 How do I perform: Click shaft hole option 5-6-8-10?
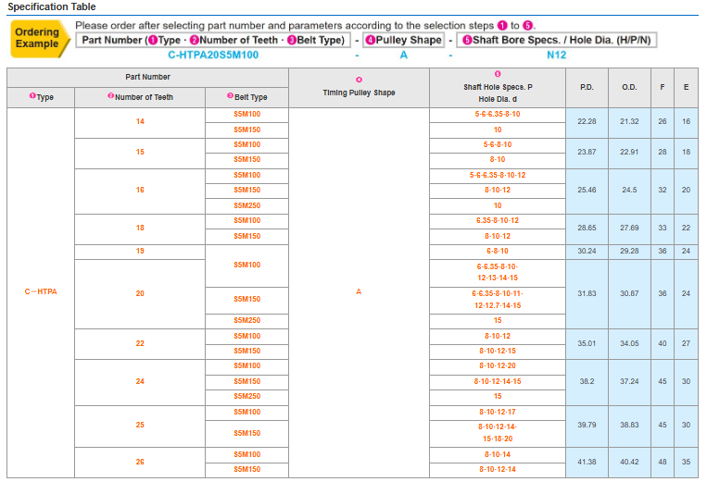point(498,145)
